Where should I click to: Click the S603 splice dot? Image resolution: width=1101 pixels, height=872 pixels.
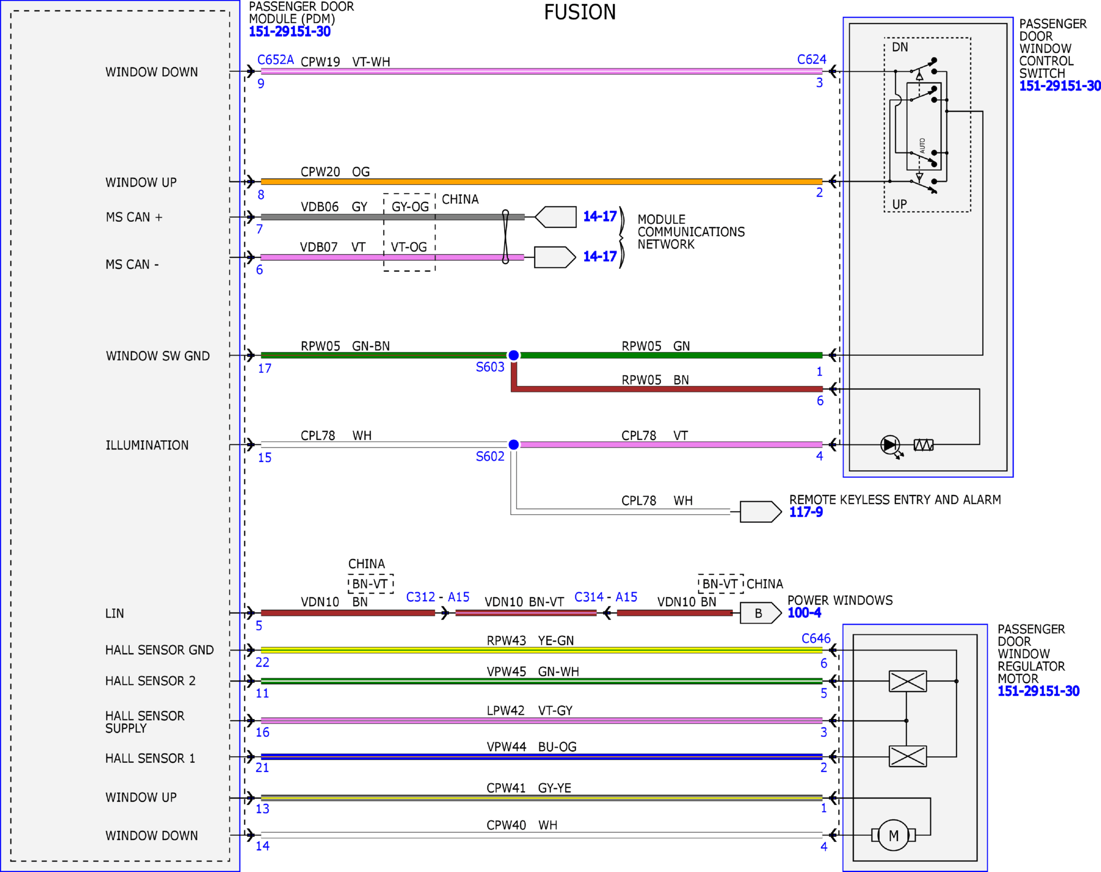coord(513,355)
